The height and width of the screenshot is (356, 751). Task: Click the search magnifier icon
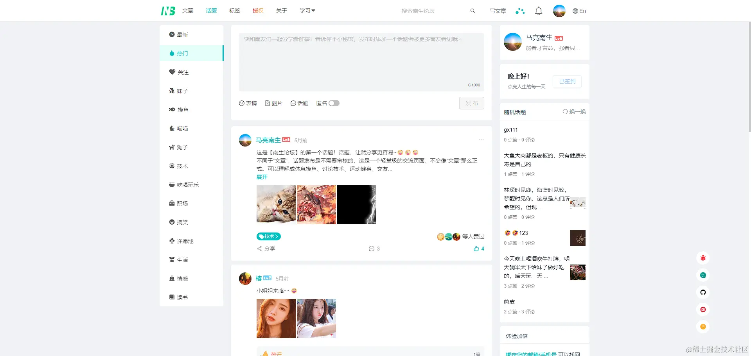coord(473,11)
